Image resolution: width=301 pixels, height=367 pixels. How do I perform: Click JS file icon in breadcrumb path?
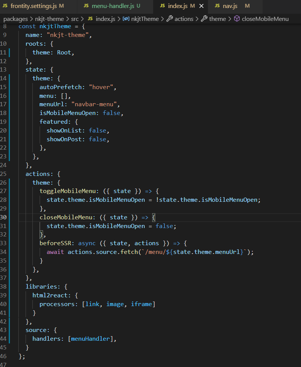coord(90,19)
